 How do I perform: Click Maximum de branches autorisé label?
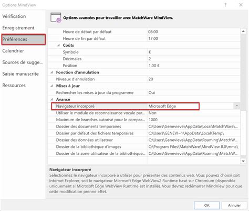coord(100,120)
